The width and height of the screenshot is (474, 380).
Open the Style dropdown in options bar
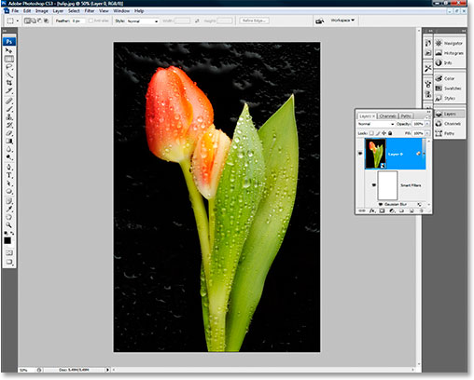point(143,21)
